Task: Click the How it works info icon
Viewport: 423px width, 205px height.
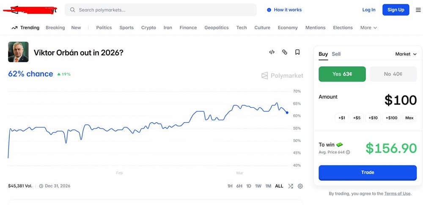Action: (x=269, y=10)
